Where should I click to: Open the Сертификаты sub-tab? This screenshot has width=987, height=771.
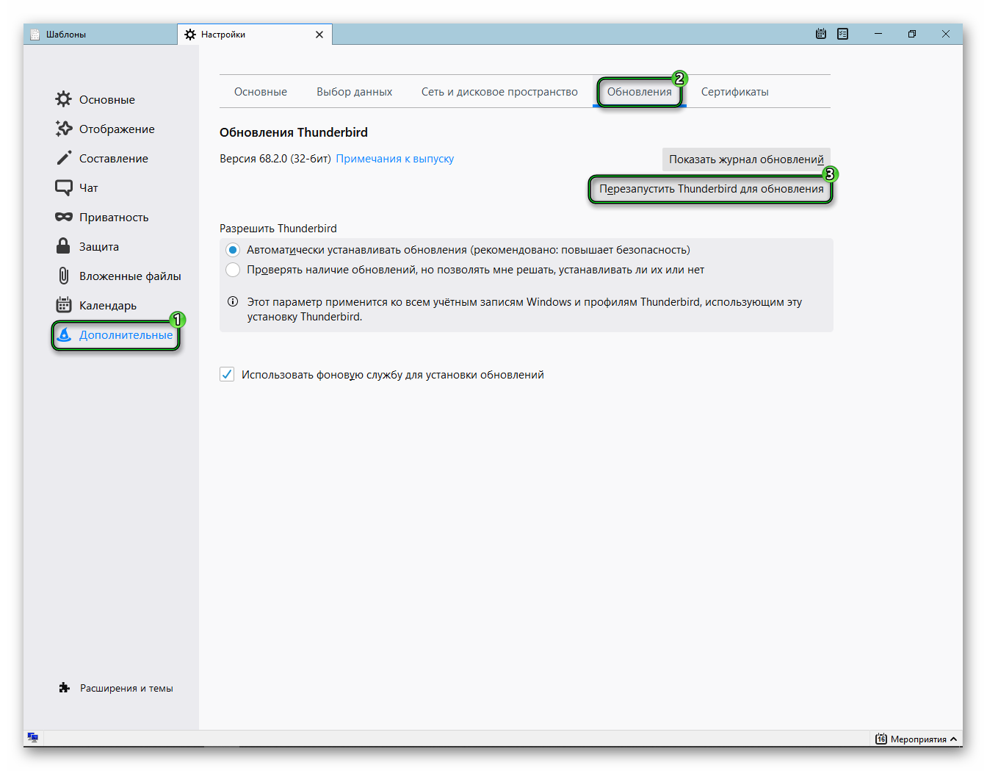(735, 92)
